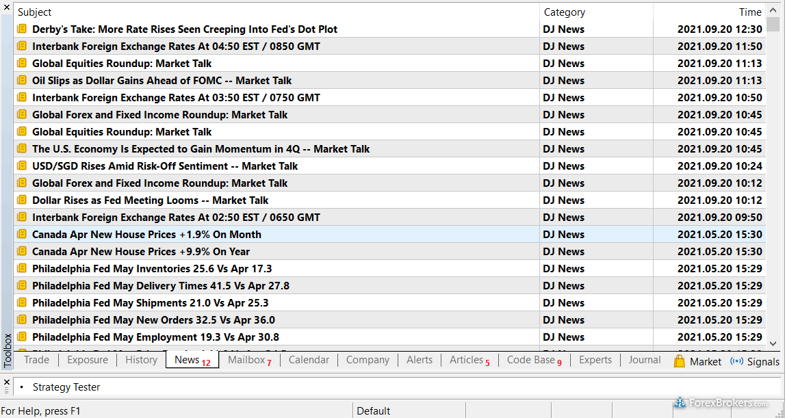This screenshot has height=418, width=785.
Task: Open Market via the shopping bag icon
Action: [x=680, y=361]
